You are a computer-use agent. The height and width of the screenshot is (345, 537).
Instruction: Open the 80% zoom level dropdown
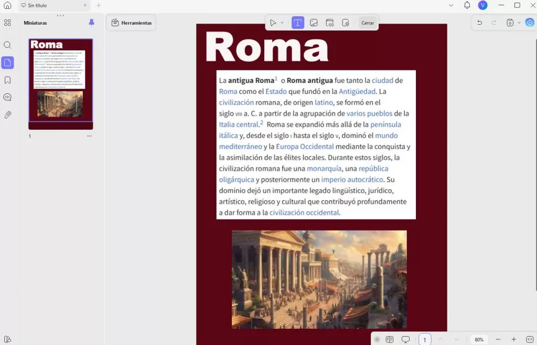[x=479, y=340]
